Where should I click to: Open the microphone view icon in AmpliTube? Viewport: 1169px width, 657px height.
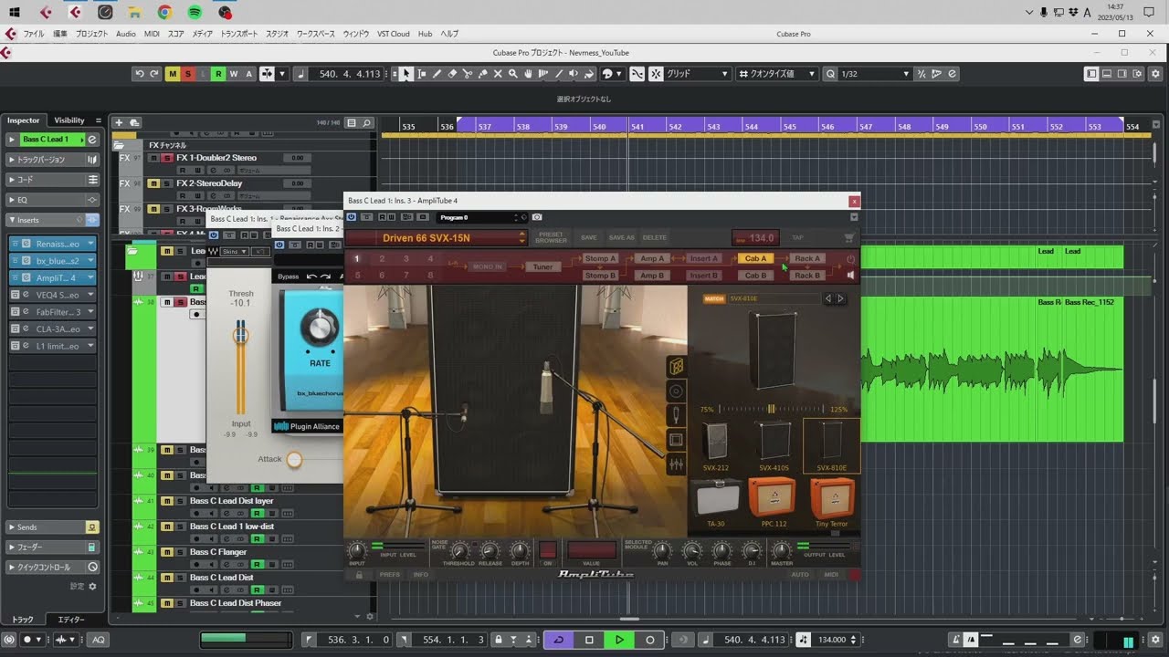(x=676, y=415)
